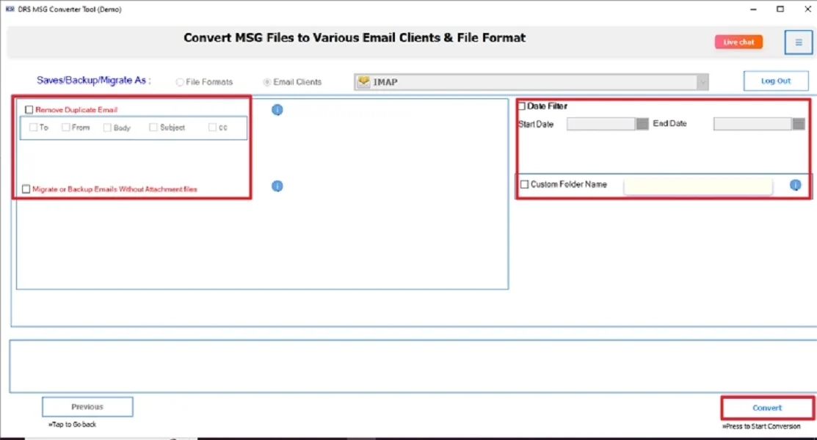Click info icon beside Migrate Without Attachment
The width and height of the screenshot is (817, 440).
(x=277, y=186)
